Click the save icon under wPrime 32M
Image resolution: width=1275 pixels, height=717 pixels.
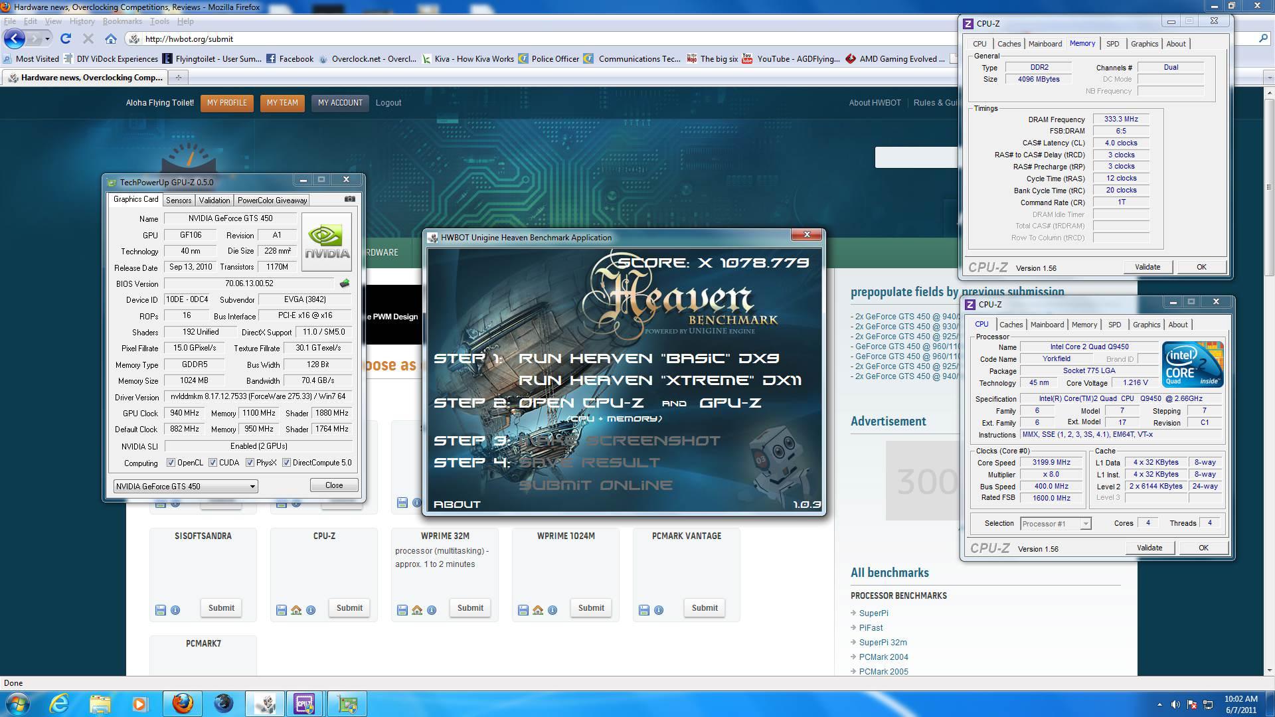click(x=402, y=609)
